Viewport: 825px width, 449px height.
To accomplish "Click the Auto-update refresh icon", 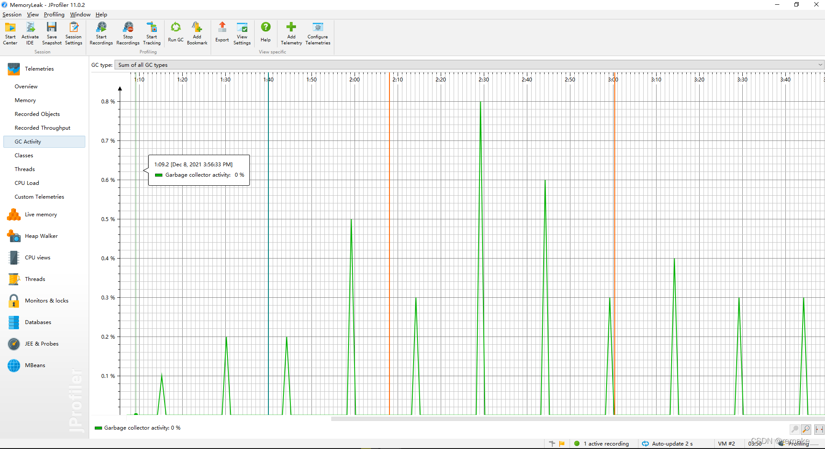I will click(645, 443).
